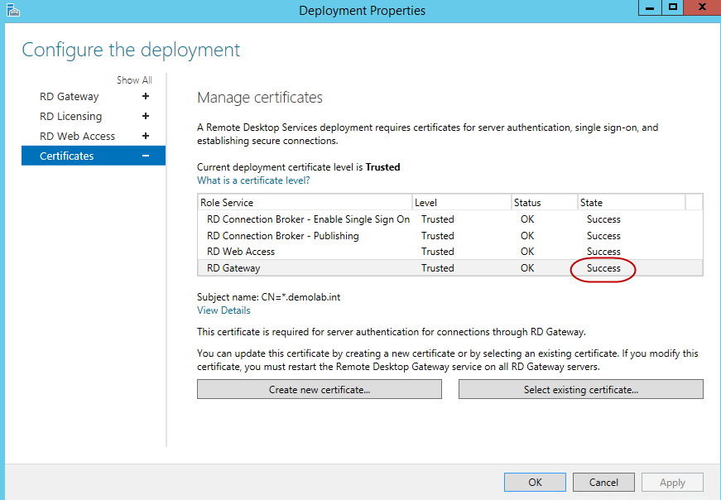The image size is (721, 500).
Task: Confirm changes with the OK button
Action: (535, 482)
